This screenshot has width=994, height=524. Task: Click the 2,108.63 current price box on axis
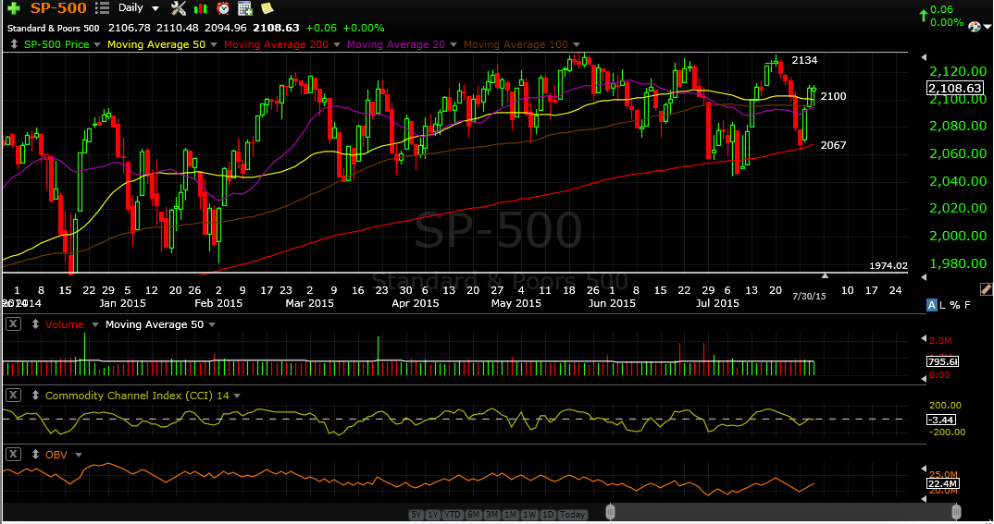pyautogui.click(x=955, y=88)
